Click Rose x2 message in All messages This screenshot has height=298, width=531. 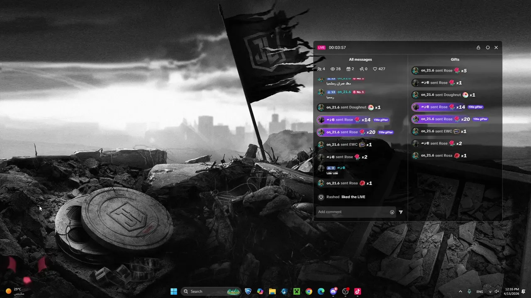point(342,157)
